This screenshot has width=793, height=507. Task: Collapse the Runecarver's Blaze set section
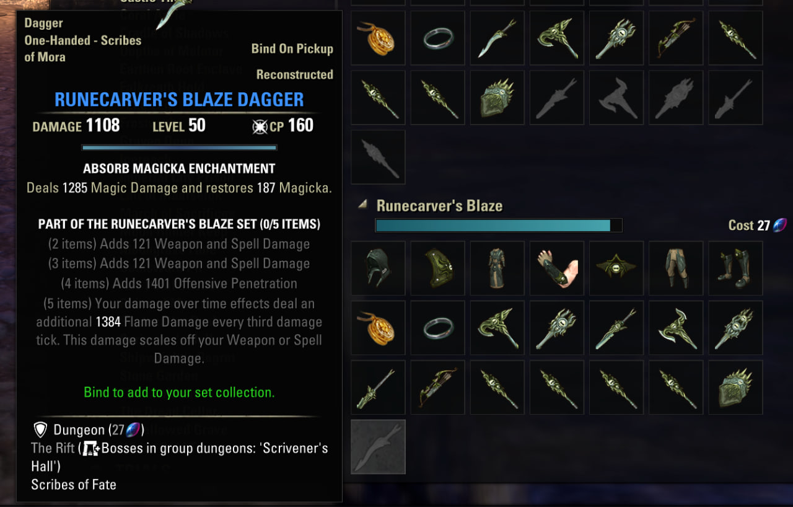[x=364, y=204]
